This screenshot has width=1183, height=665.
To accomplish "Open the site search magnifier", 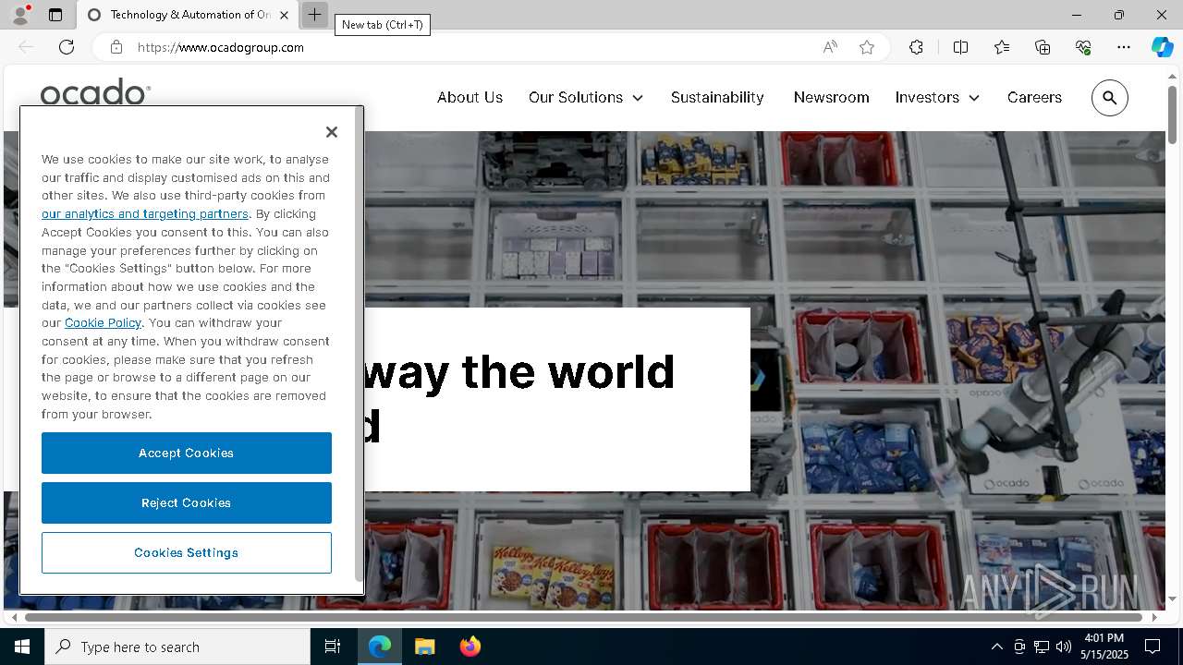I will tap(1110, 98).
